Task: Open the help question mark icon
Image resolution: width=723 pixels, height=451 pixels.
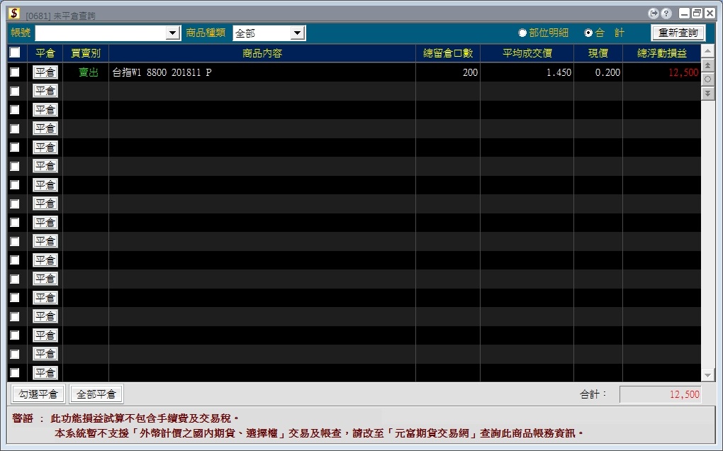Action: (x=666, y=13)
